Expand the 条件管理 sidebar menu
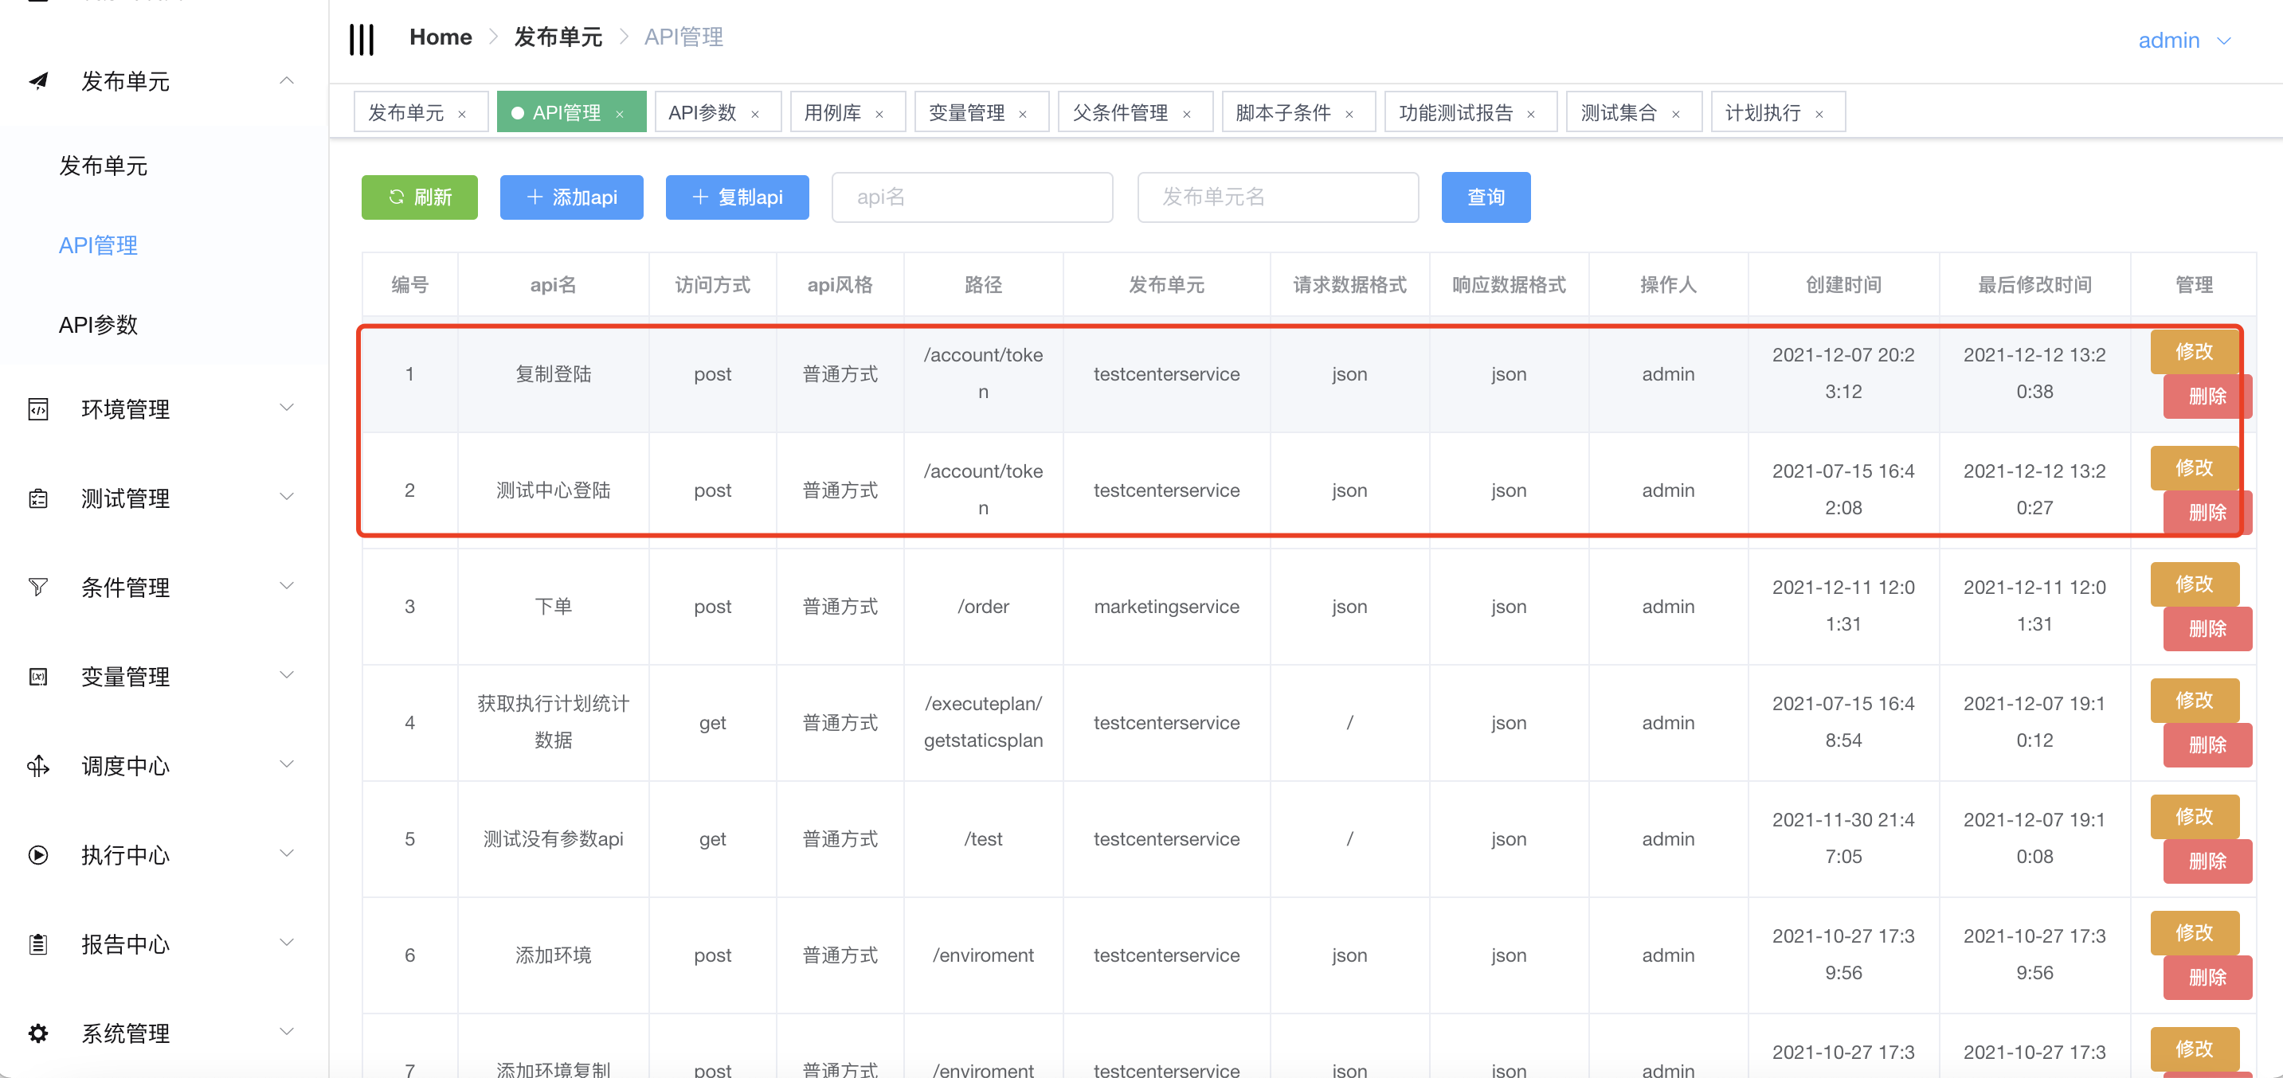The image size is (2283, 1078). (x=286, y=585)
